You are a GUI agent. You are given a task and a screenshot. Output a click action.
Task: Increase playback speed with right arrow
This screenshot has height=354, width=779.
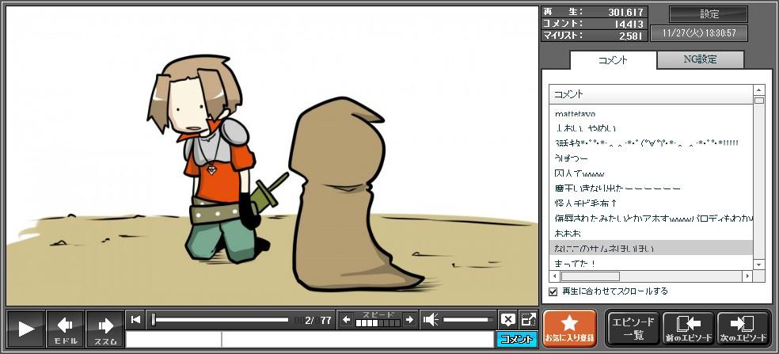(x=409, y=320)
